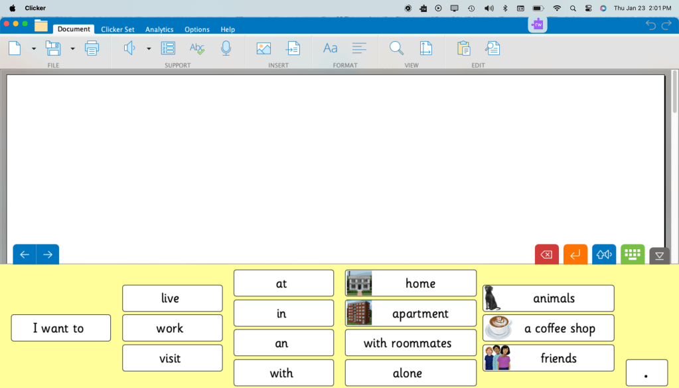
Task: Click the insert picture icon
Action: click(x=264, y=48)
